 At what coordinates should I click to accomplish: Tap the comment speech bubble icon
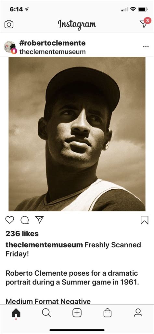click(x=25, y=220)
